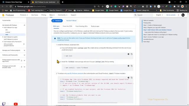Jump to Prerequisites in table of contents
This screenshot has width=189, height=106.
[x=147, y=23]
